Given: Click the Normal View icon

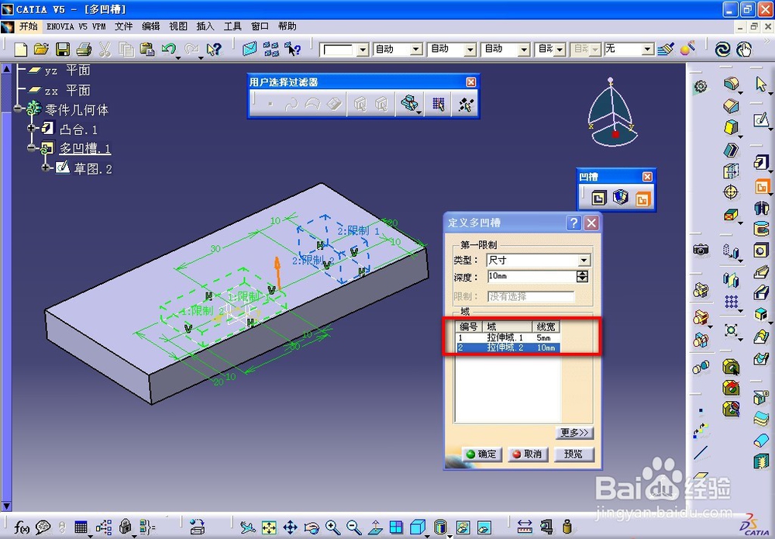Looking at the screenshot, I should tap(374, 527).
